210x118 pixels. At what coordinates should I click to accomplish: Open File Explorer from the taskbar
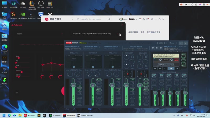click(x=20, y=115)
